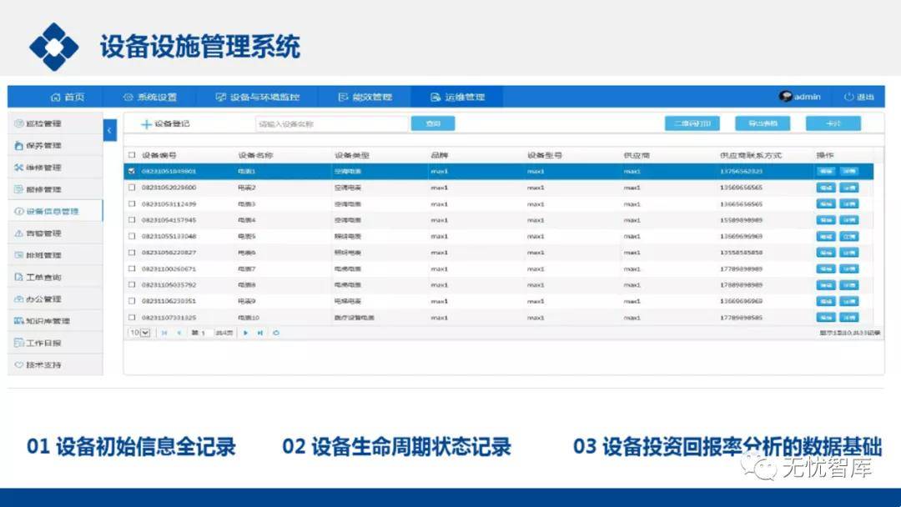901x507 pixels.
Task: Tick the checkbox for 电表2 row
Action: point(131,188)
